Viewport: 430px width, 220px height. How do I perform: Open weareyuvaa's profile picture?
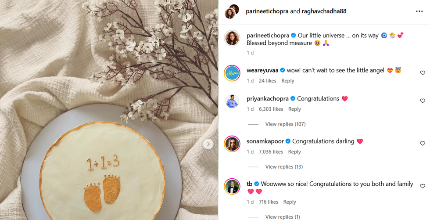(x=232, y=73)
